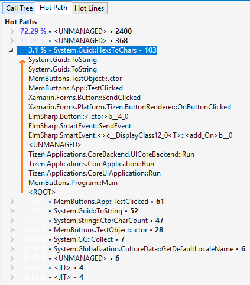Click the <ROOT> stack frame
The image size is (250, 285).
(42, 192)
